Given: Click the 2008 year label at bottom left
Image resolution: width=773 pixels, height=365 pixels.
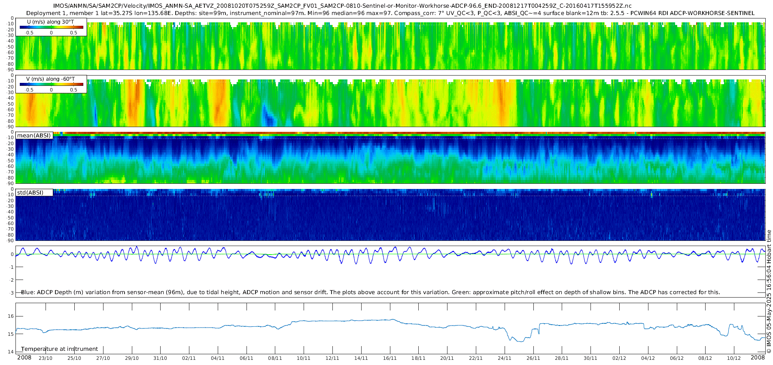Looking at the screenshot, I should [24, 358].
